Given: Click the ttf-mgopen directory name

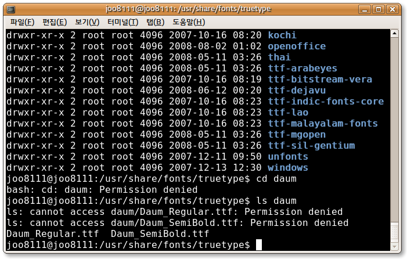Looking at the screenshot, I should pyautogui.click(x=297, y=134).
